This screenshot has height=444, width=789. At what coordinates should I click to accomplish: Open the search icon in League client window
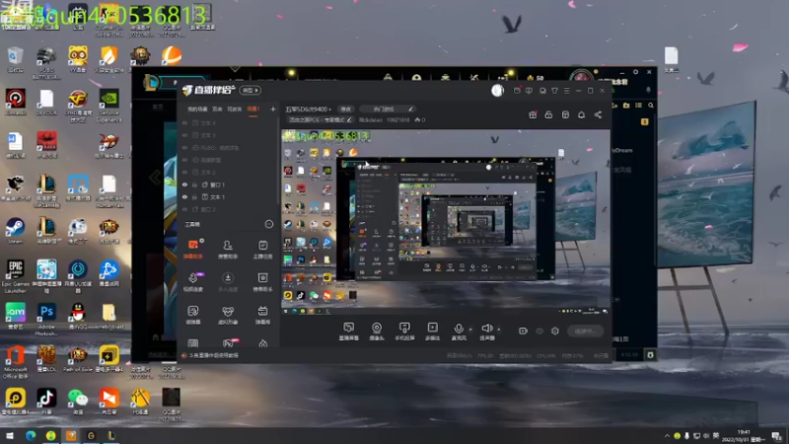[x=651, y=106]
